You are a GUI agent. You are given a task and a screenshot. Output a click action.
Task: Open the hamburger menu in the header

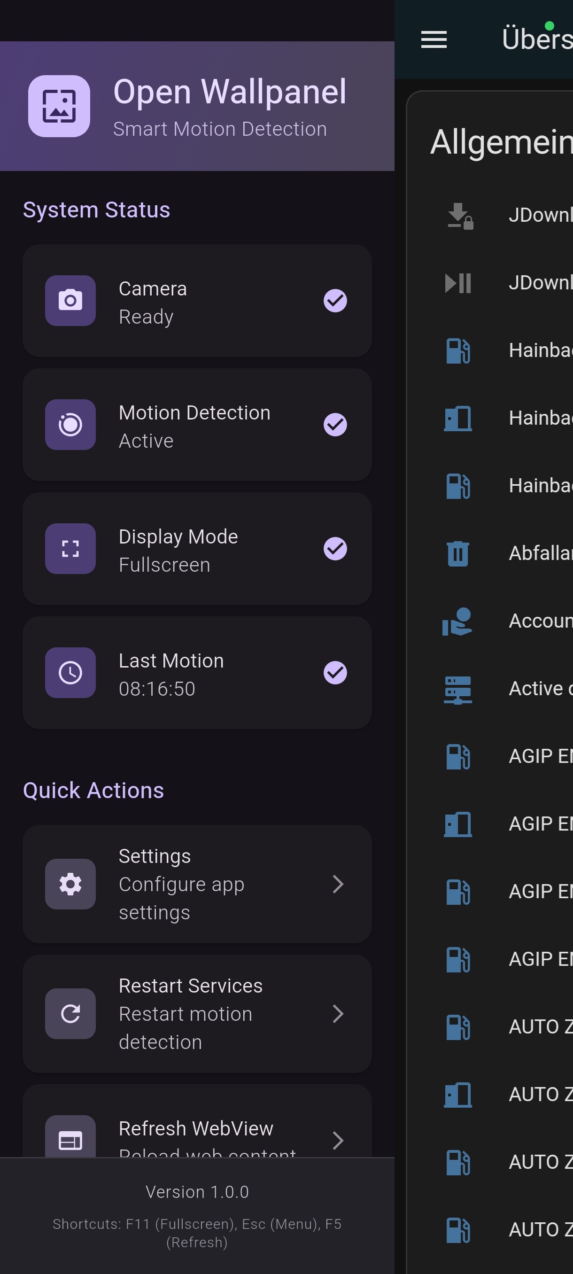tap(434, 39)
